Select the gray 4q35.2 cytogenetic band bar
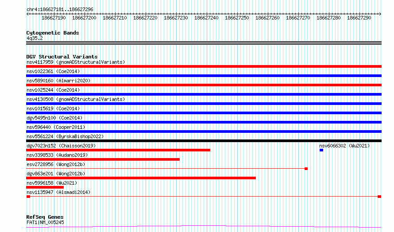 [204, 43]
